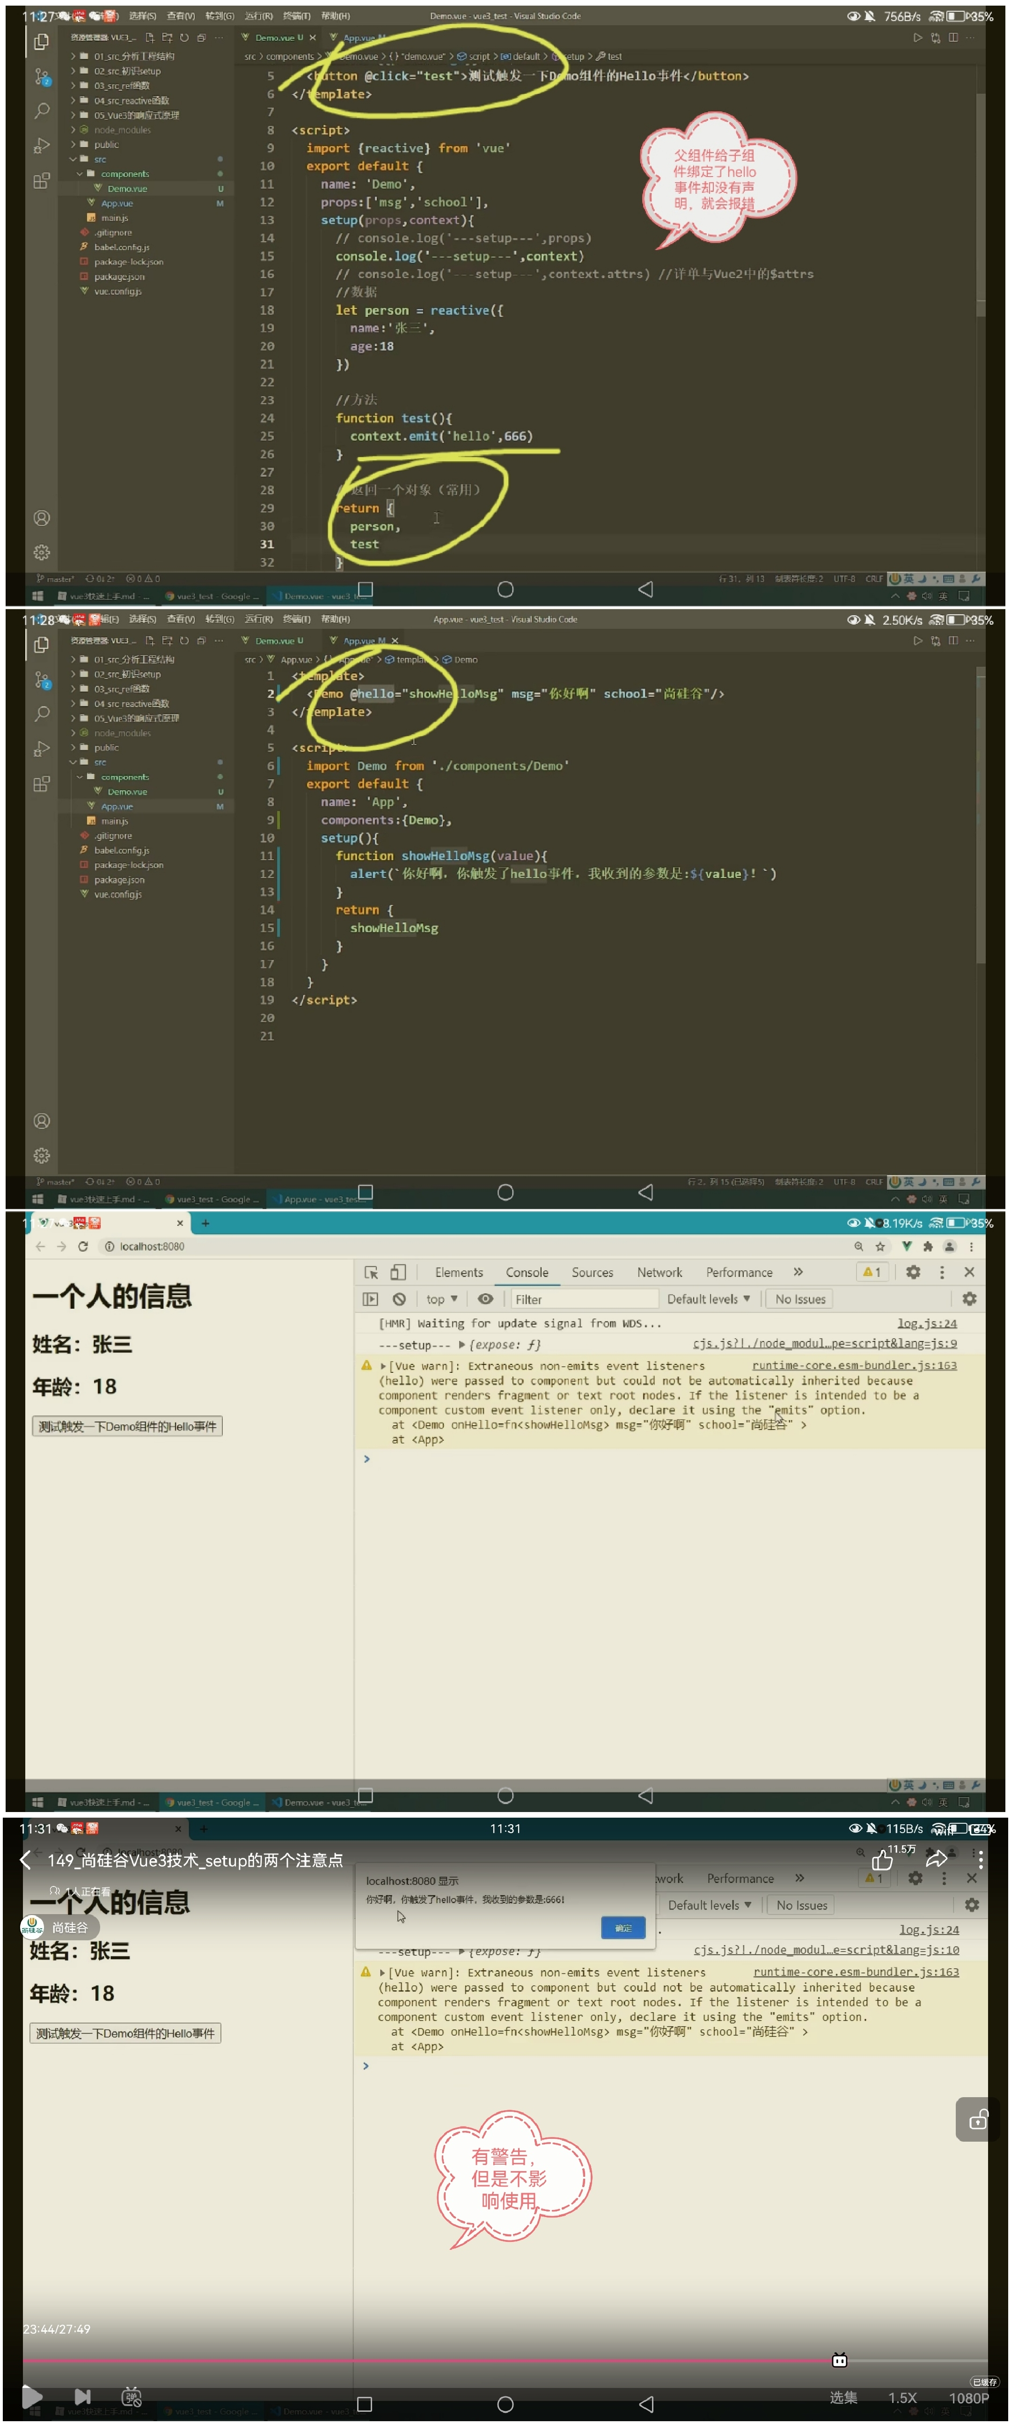Click the share arrow icon on video
Viewport: 1011px width, 2424px height.
pos(937,1858)
